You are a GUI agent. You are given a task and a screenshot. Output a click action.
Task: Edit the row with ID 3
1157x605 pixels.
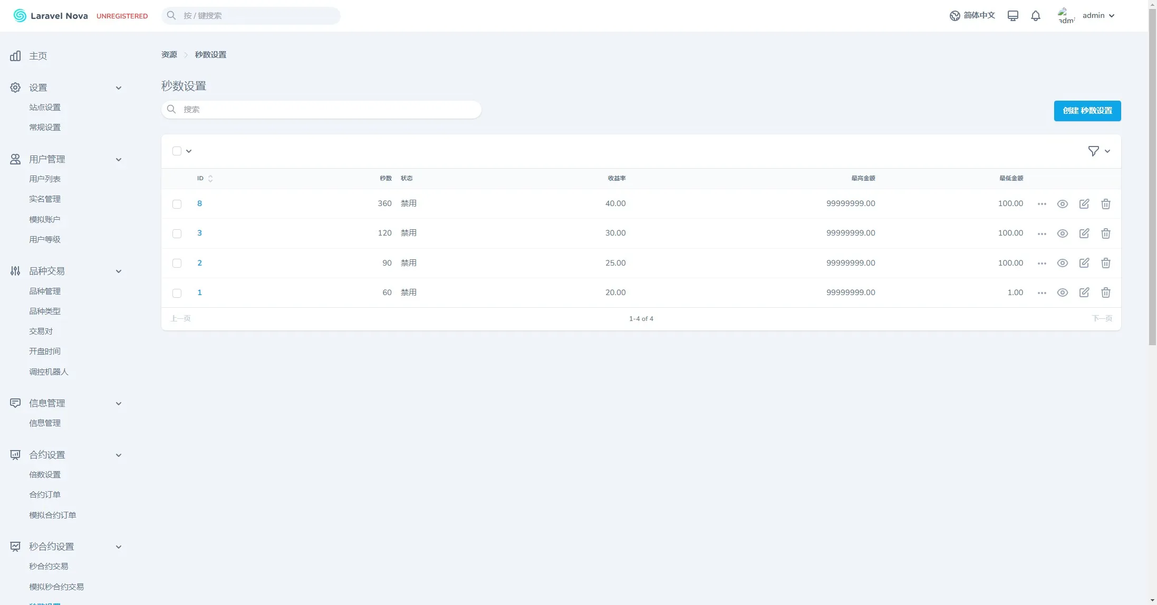[x=1084, y=233]
